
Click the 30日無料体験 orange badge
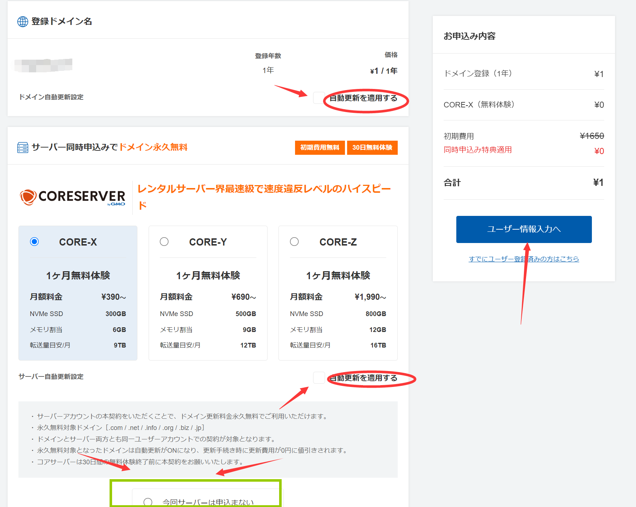pos(372,148)
